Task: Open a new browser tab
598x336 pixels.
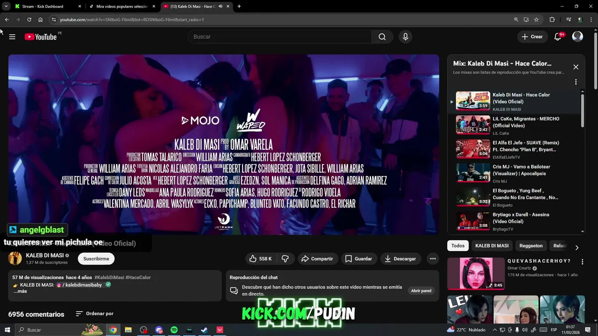Action: point(239,7)
